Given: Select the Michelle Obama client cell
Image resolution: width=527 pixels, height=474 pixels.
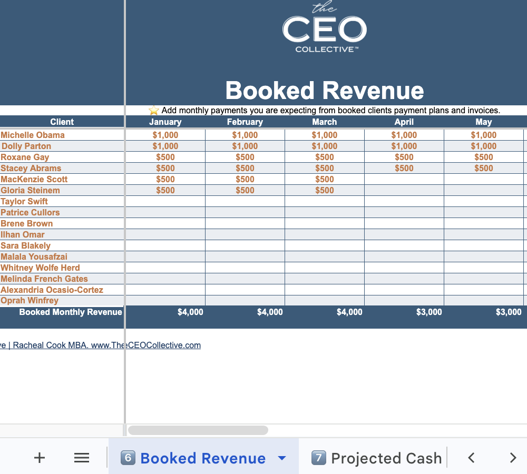Looking at the screenshot, I should [x=33, y=135].
